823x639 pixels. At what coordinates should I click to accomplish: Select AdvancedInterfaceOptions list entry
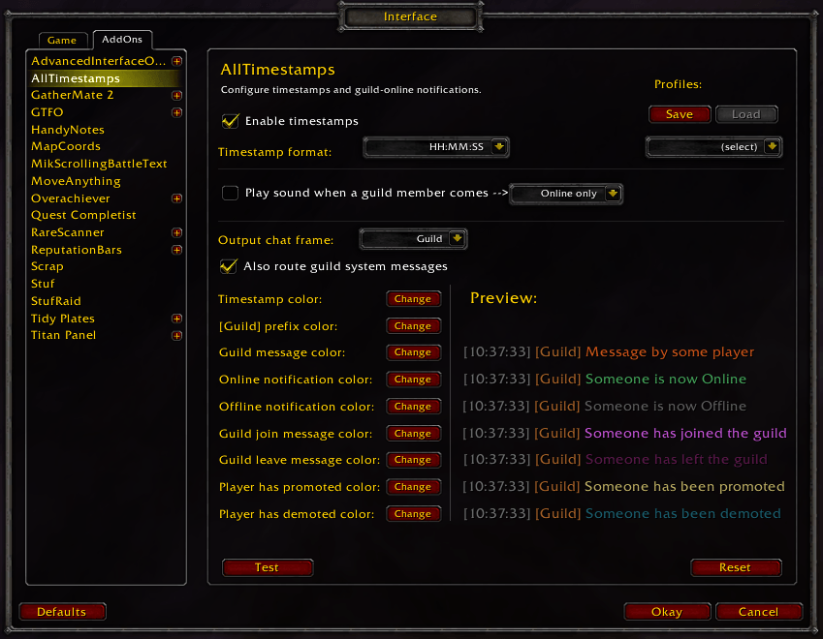point(99,61)
